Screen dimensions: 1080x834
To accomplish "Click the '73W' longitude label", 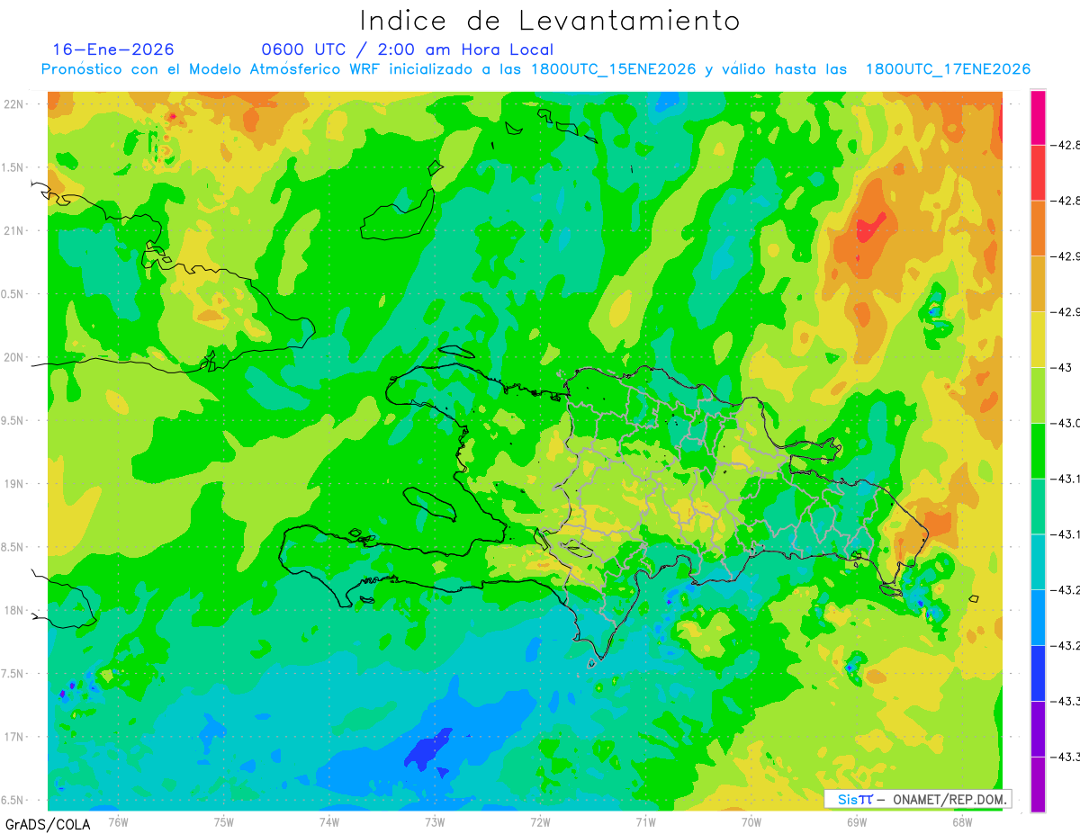I will point(435,821).
